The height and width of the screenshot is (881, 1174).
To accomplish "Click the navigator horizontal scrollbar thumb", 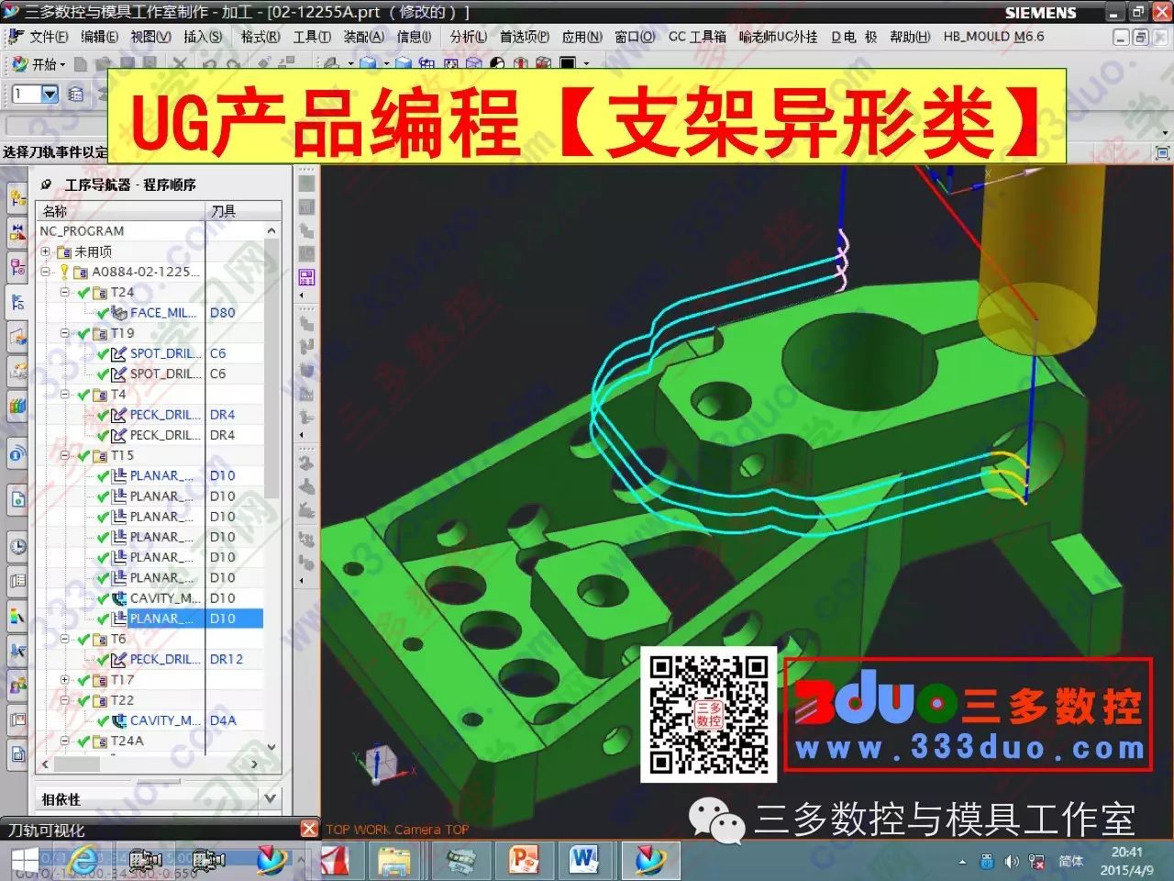I will (77, 764).
